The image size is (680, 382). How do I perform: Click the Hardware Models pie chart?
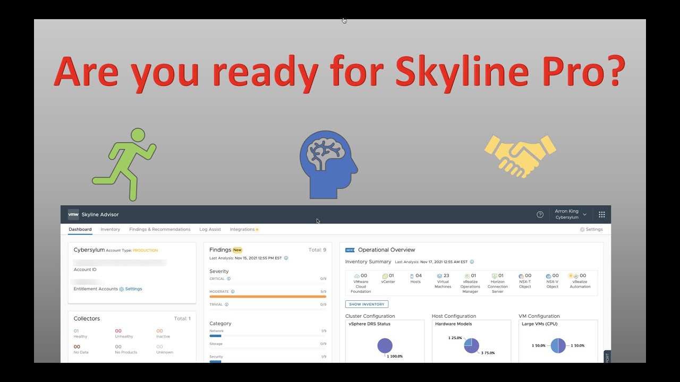[471, 346]
